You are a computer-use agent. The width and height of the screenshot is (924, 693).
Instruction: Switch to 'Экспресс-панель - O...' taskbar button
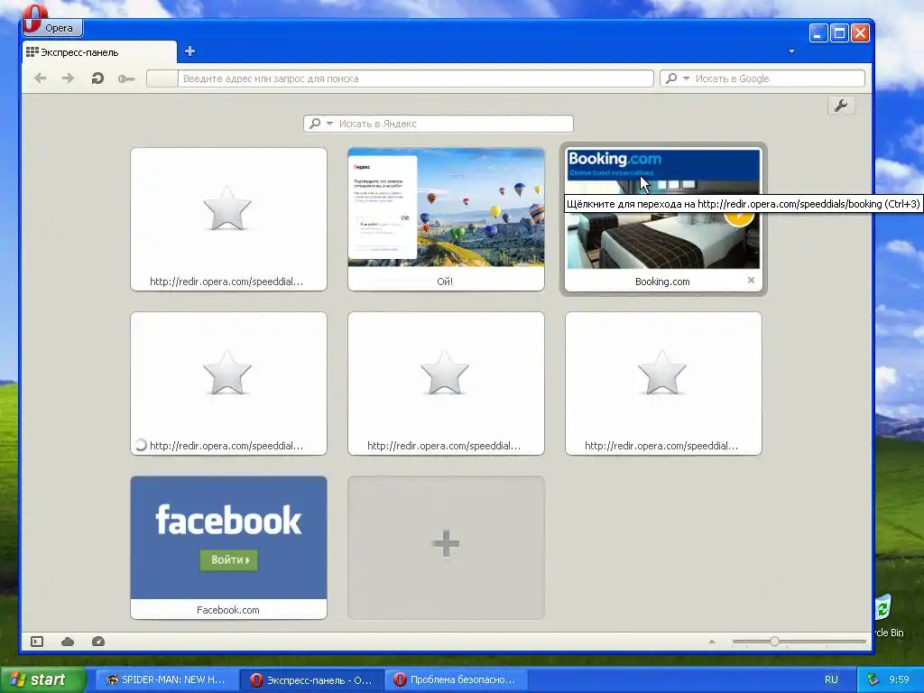(x=312, y=679)
